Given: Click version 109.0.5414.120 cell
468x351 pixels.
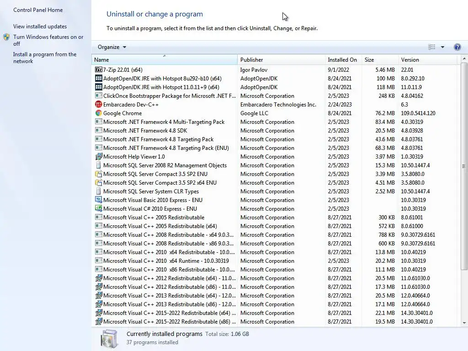Looking at the screenshot, I should coord(418,113).
